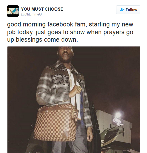Image resolution: width=147 pixels, height=153 pixels.
Task: Click the word "prayers" in the tweet
Action: pos(114,32)
